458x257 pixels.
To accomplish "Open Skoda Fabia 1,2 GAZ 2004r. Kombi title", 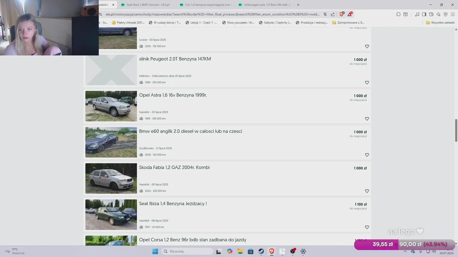I will tap(174, 167).
